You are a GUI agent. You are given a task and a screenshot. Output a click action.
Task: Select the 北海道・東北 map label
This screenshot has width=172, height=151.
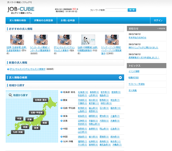[x=41, y=100]
